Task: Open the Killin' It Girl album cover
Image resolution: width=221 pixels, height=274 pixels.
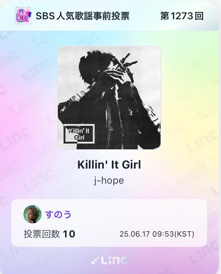Action: pyautogui.click(x=109, y=98)
